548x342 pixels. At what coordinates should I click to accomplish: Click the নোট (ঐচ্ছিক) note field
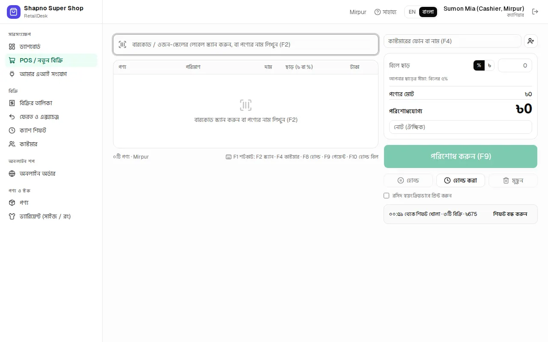click(x=461, y=127)
